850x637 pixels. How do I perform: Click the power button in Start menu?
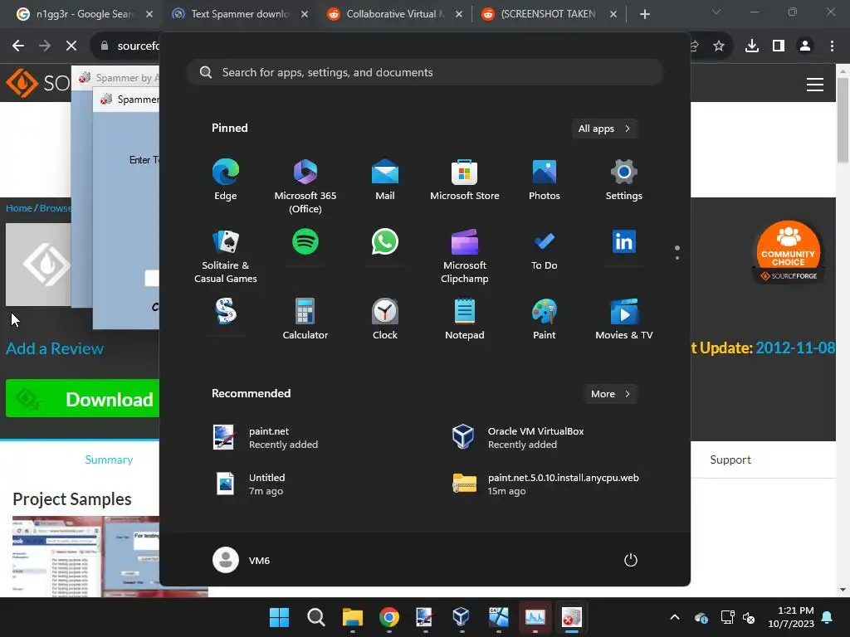tap(631, 560)
